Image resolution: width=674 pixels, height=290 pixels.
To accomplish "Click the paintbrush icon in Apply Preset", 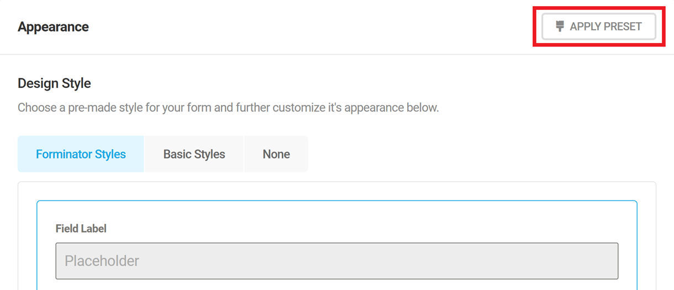I will click(560, 27).
